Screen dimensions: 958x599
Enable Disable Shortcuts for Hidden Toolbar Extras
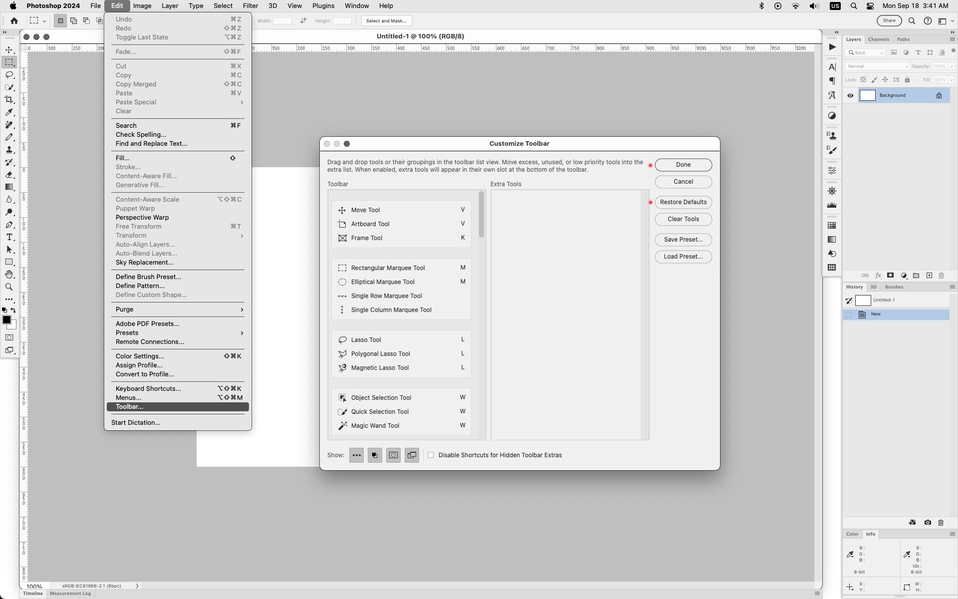click(431, 455)
